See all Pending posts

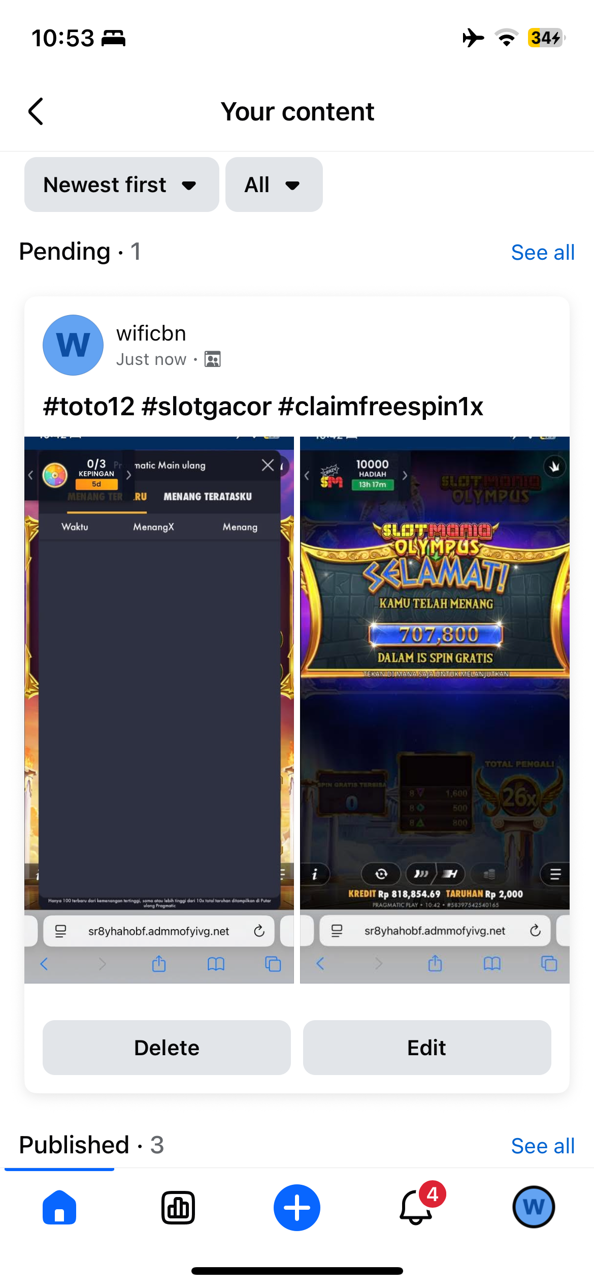pos(543,253)
